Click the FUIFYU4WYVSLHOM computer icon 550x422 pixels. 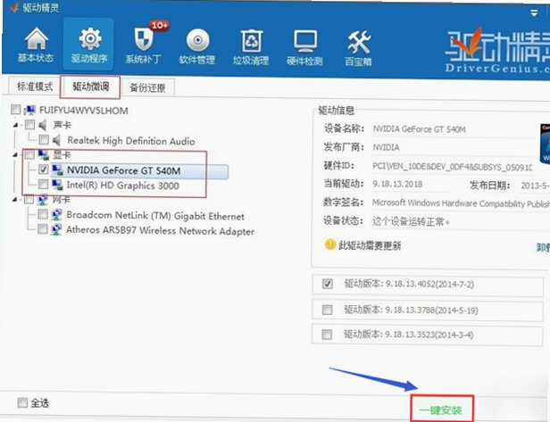(29, 111)
